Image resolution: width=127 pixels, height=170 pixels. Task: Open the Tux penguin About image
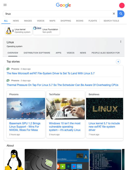click(x=14, y=159)
